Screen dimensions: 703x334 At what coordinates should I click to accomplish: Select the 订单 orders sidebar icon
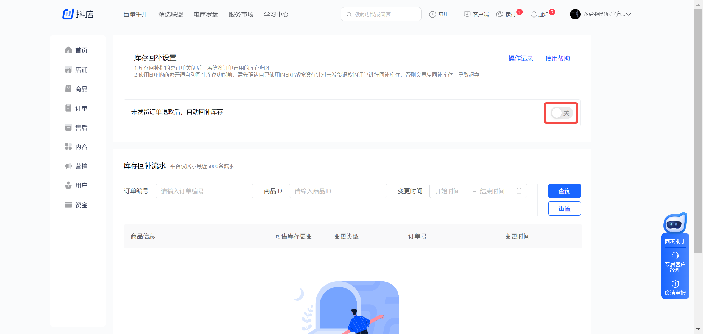68,108
